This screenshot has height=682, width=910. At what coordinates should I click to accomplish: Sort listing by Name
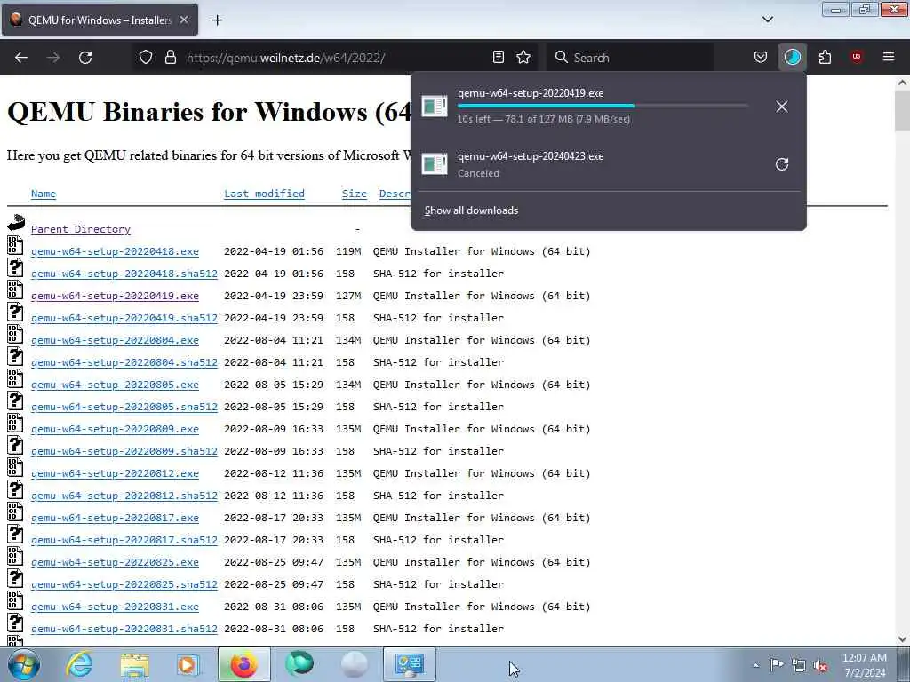[44, 194]
